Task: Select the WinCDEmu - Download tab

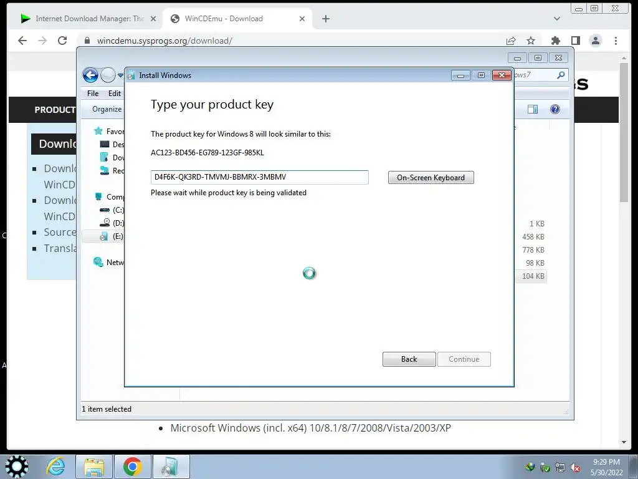Action: click(224, 19)
